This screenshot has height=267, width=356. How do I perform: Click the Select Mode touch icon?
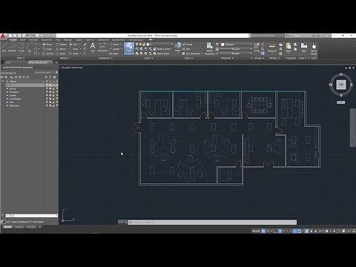[314, 48]
